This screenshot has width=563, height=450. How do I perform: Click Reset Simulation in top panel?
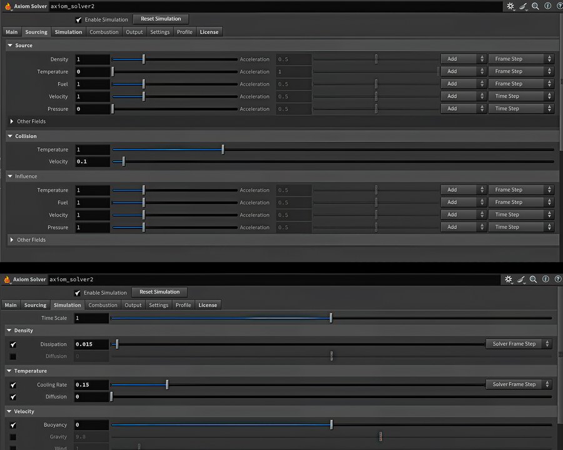click(x=161, y=19)
